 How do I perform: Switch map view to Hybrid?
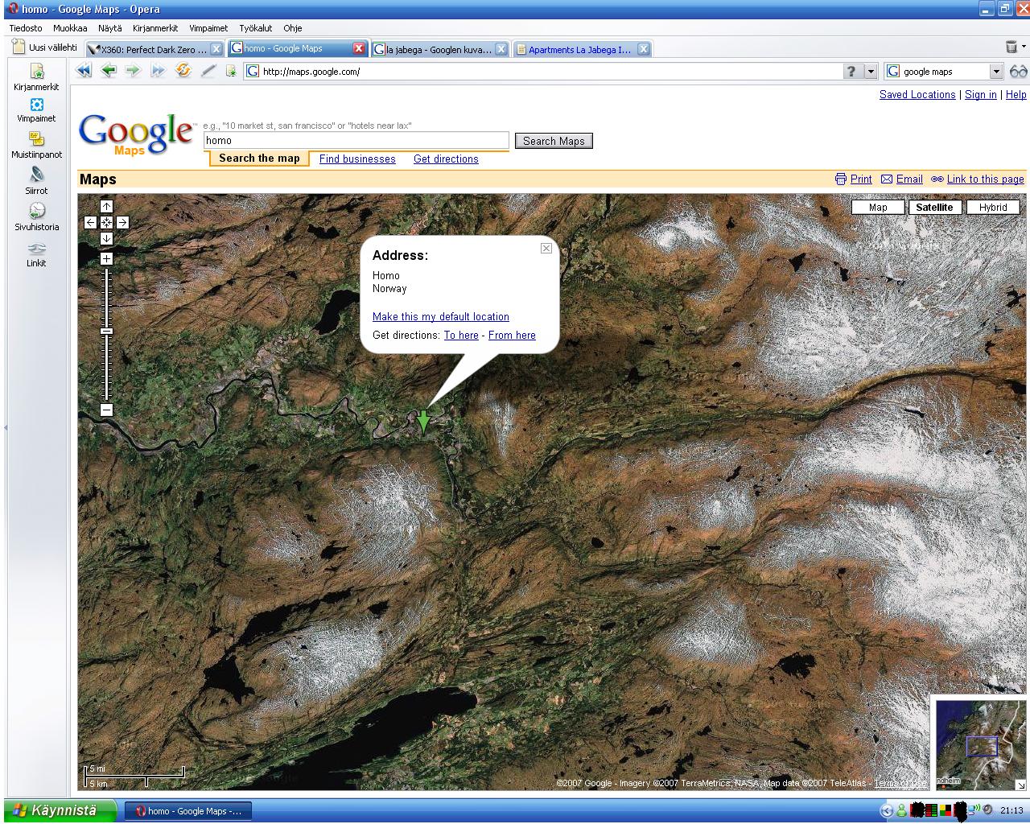click(x=992, y=208)
